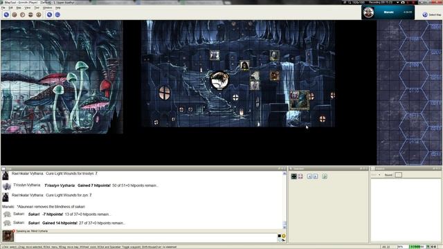Select the large teal creature token

click(300, 100)
